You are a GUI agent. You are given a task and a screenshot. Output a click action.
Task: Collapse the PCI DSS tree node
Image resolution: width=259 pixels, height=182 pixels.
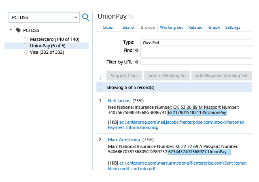tap(11, 30)
